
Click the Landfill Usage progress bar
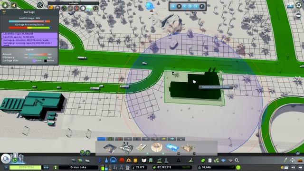click(x=29, y=21)
